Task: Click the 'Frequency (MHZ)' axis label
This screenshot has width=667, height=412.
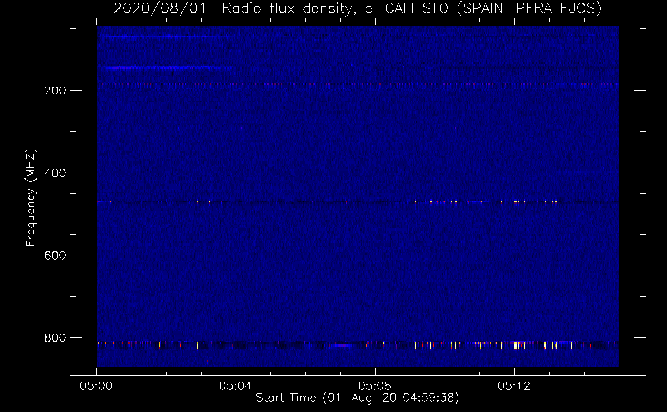Action: (x=31, y=198)
